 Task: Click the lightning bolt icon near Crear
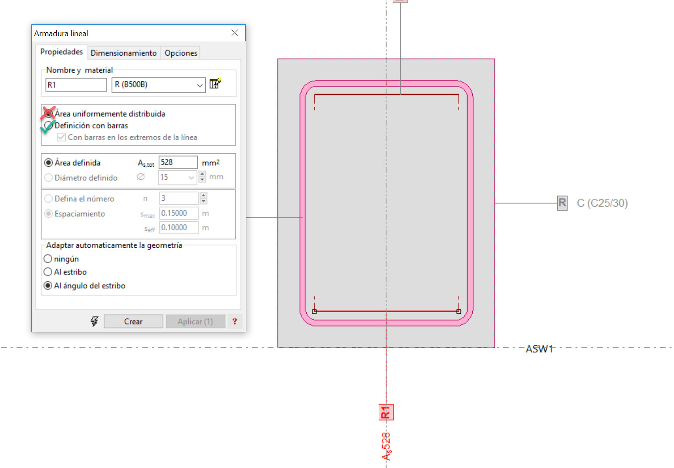(94, 321)
